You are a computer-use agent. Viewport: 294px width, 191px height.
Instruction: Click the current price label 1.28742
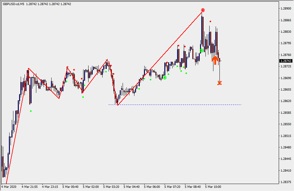286,61
